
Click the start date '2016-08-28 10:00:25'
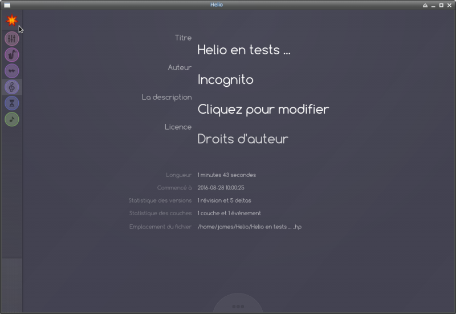(x=221, y=188)
